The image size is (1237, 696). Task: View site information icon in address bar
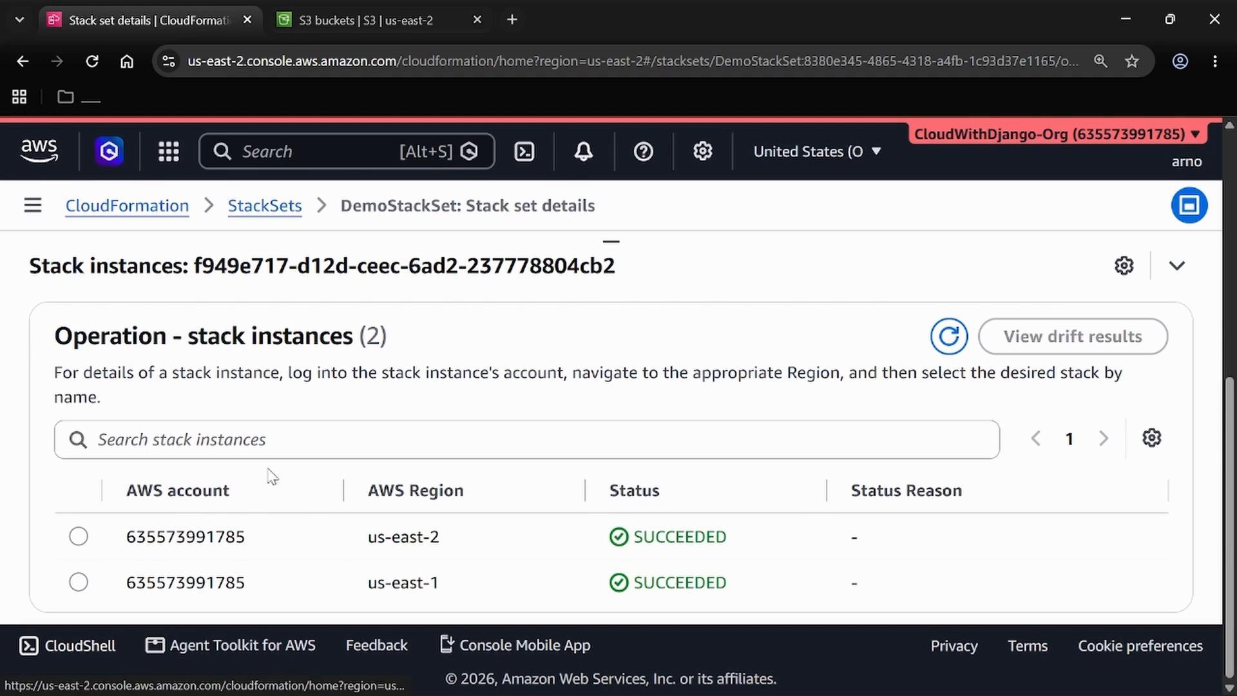pyautogui.click(x=168, y=61)
